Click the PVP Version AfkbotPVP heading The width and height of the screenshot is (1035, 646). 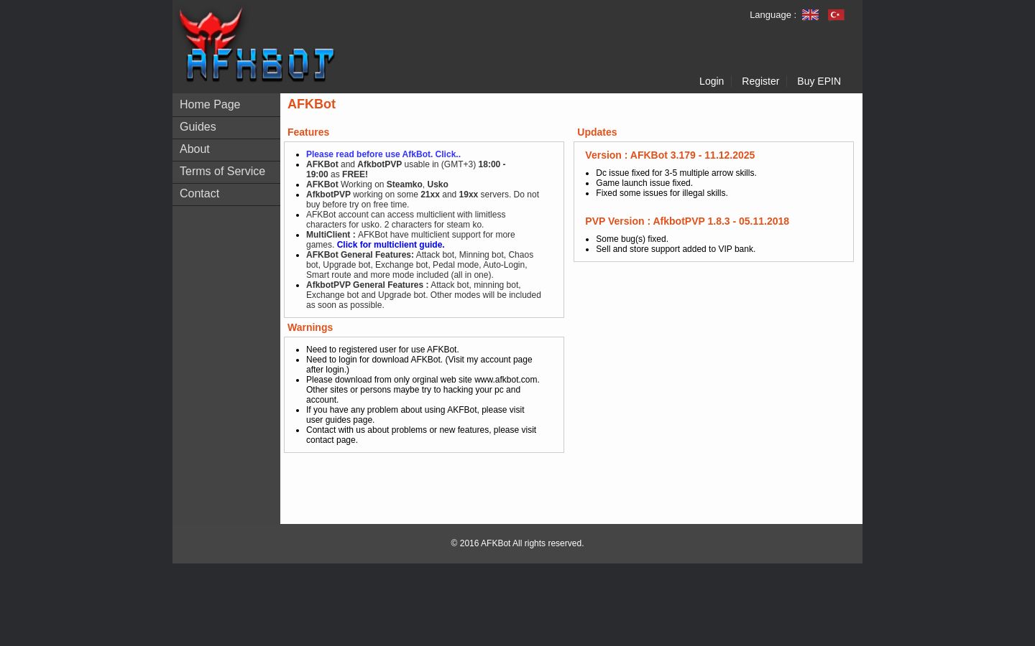point(687,221)
